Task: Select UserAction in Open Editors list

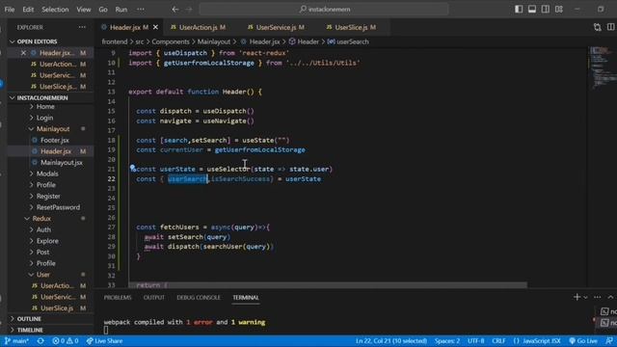Action: point(58,64)
